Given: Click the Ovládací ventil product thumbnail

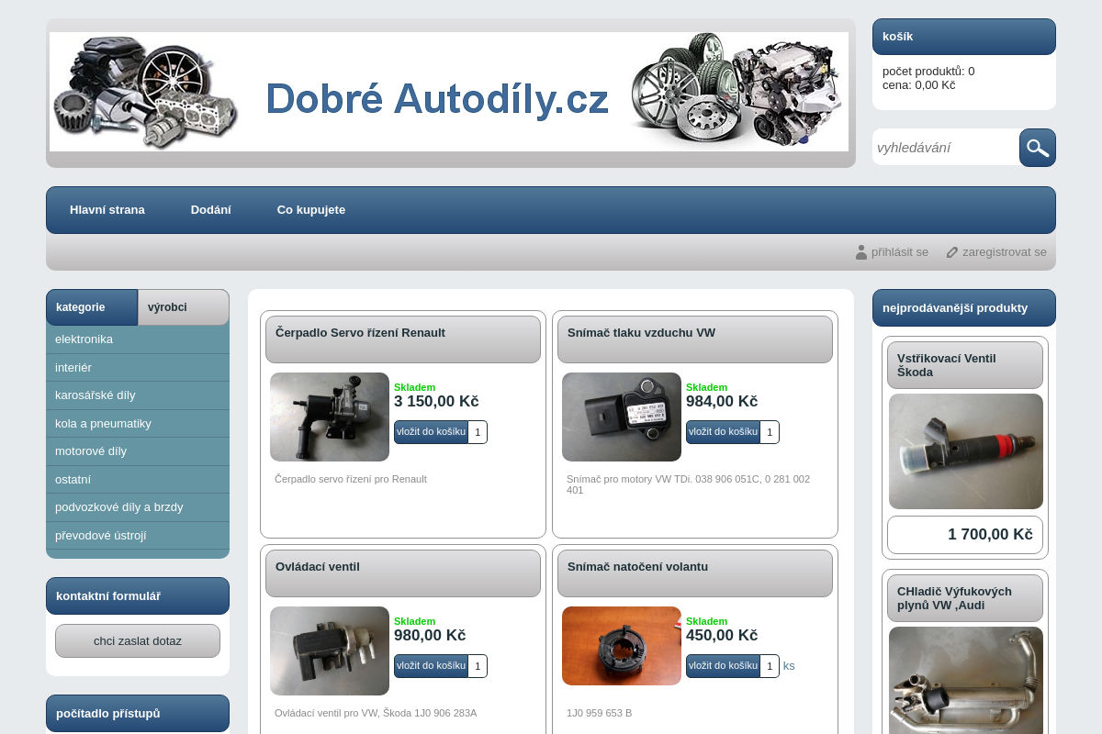Looking at the screenshot, I should point(329,651).
